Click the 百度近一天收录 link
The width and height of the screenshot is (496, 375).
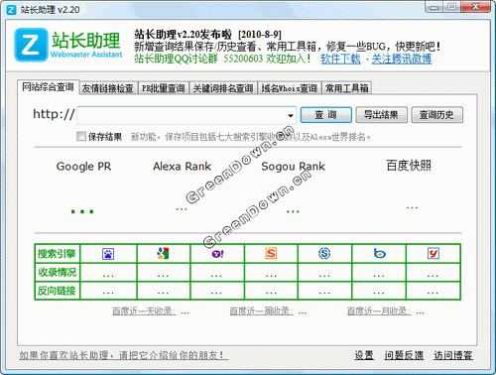coord(144,312)
